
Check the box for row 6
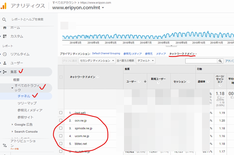pyautogui.click(x=61, y=151)
